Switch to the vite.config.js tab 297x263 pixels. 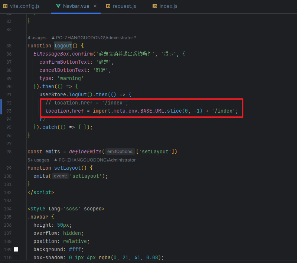[21, 6]
